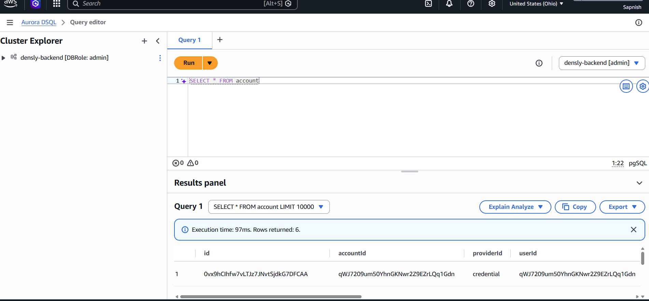
Task: Click the accountId column header
Action: click(352, 253)
